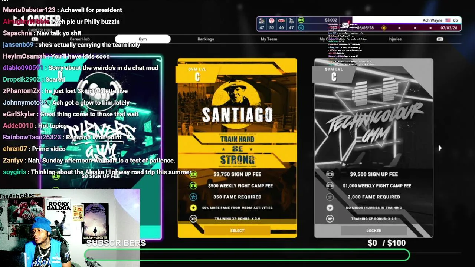Click the $9,500 SIGN UP FEE text

[x=374, y=174]
